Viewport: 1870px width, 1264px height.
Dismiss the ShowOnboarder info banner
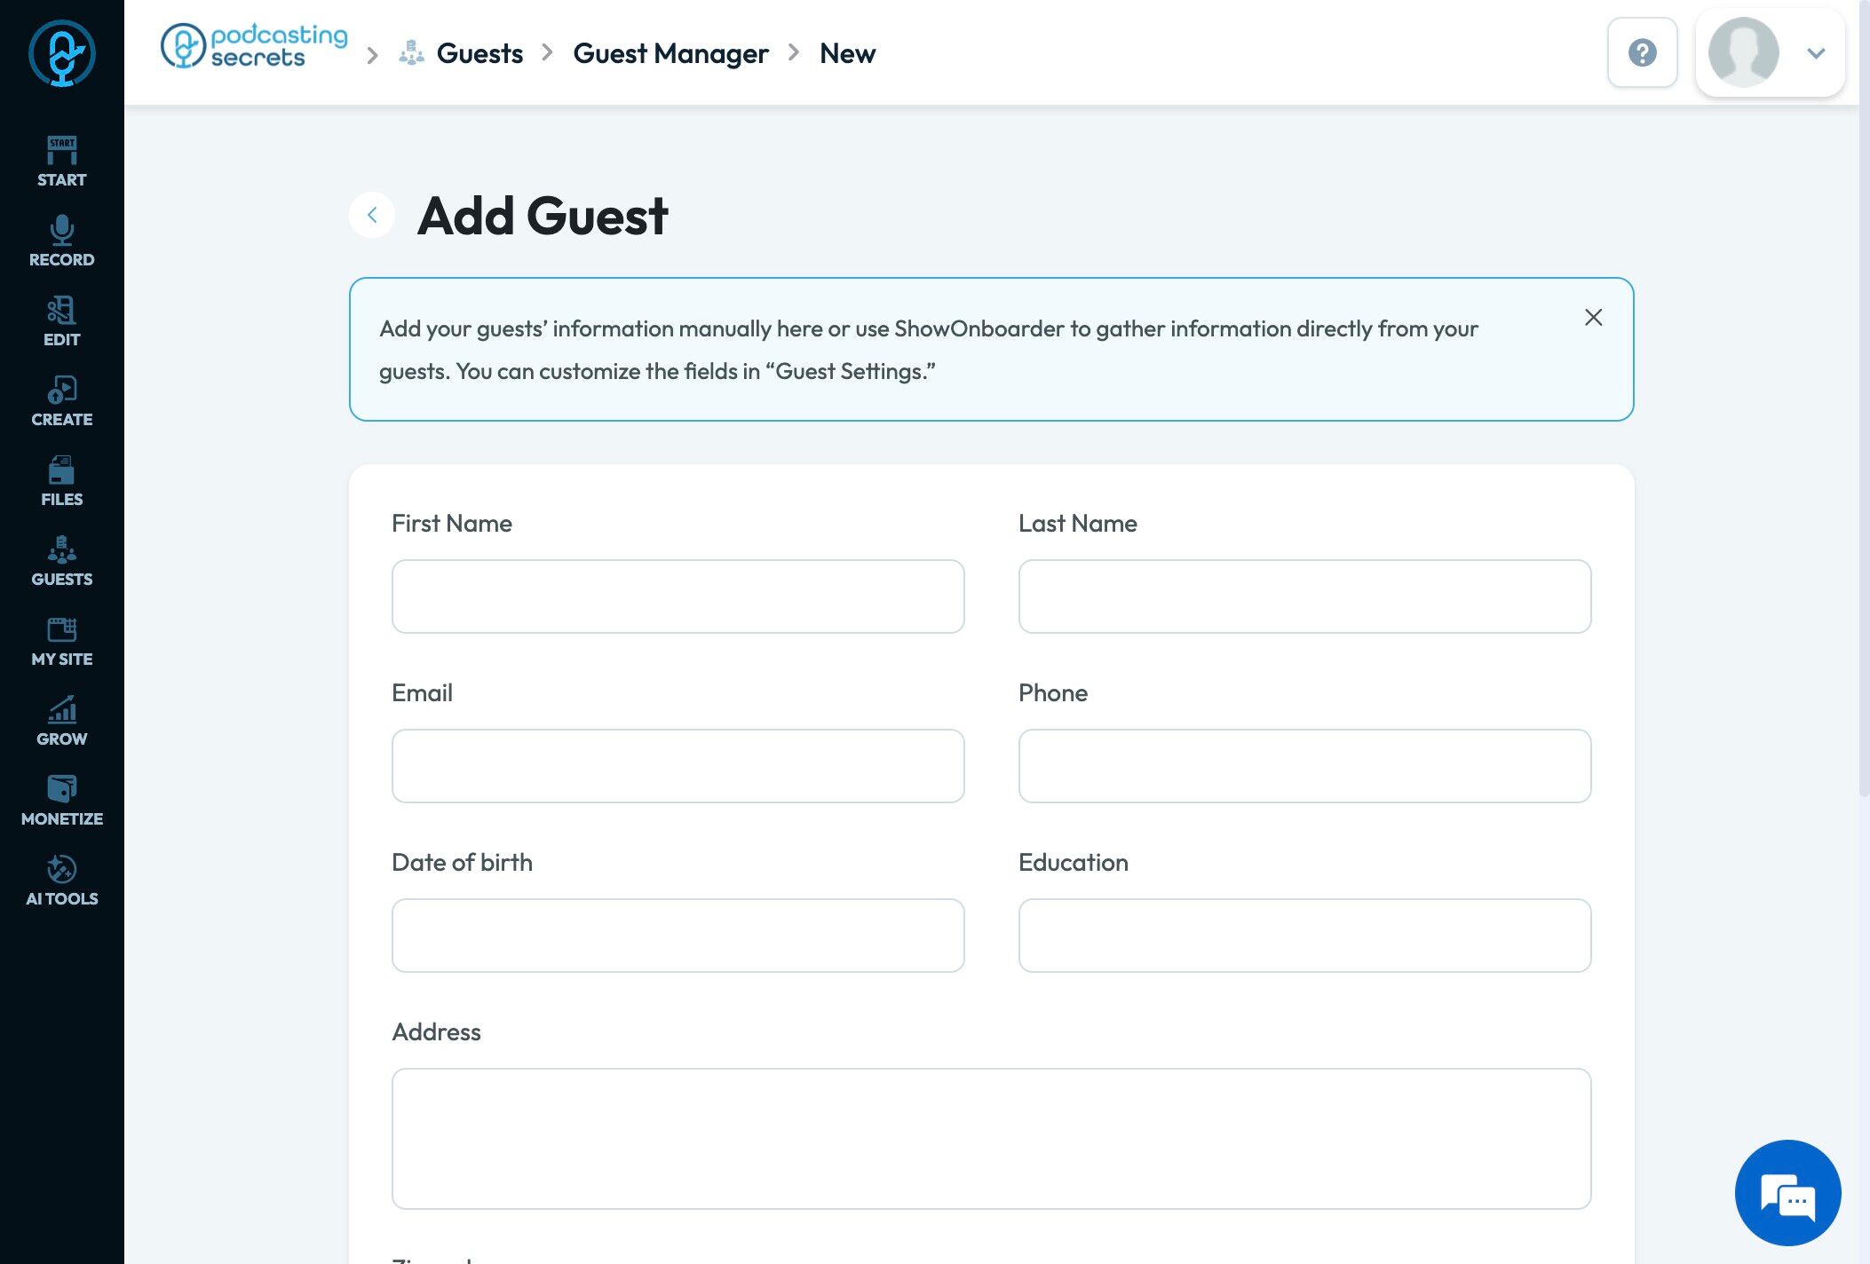[x=1593, y=318]
